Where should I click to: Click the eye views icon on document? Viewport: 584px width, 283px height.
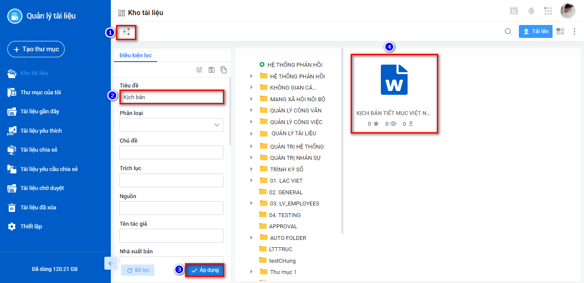[x=393, y=124]
